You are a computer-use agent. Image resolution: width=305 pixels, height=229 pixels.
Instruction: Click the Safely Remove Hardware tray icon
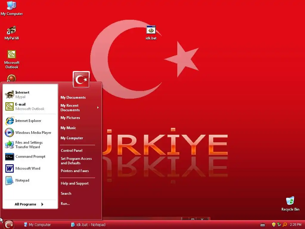click(x=279, y=225)
